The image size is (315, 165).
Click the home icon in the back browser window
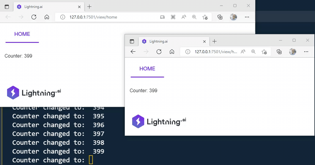coord(47,17)
